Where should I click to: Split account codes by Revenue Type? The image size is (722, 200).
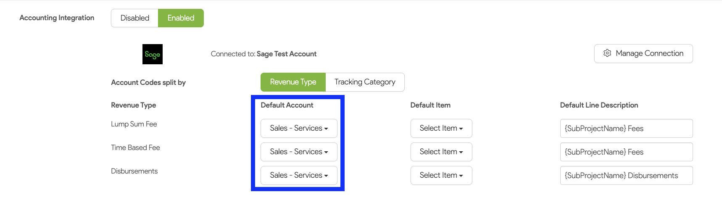[293, 82]
